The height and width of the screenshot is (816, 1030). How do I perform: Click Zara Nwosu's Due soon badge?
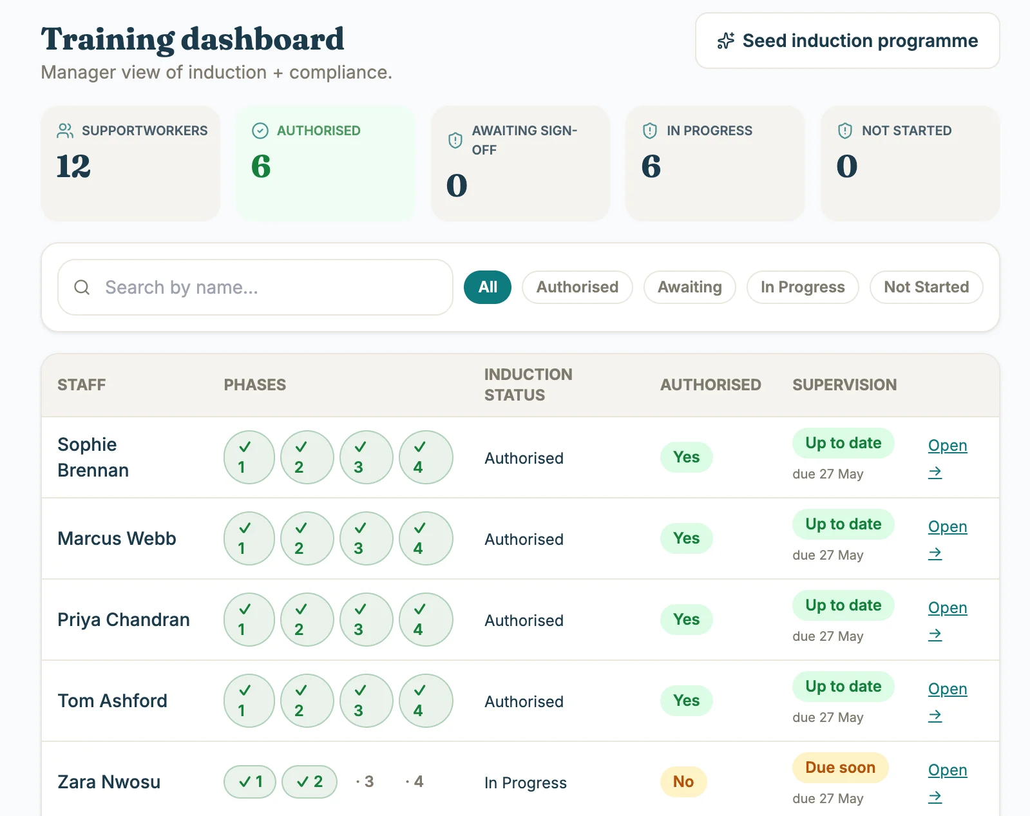840,768
